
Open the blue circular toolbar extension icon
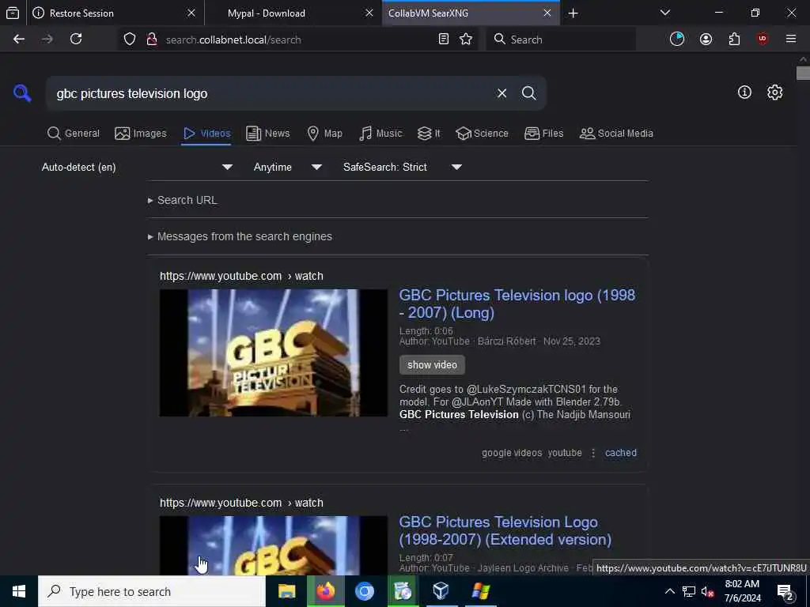677,40
